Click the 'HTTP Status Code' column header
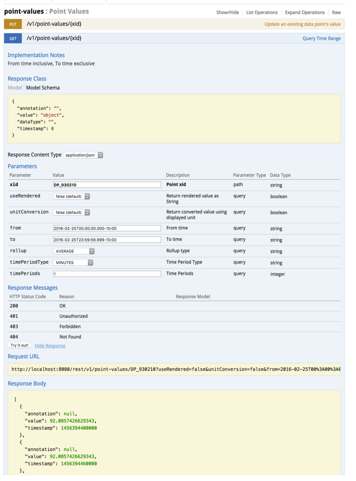The height and width of the screenshot is (481, 356). point(28,297)
